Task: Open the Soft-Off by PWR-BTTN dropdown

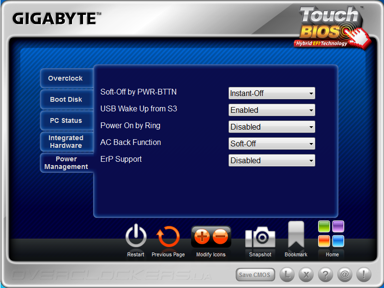Action: click(272, 93)
